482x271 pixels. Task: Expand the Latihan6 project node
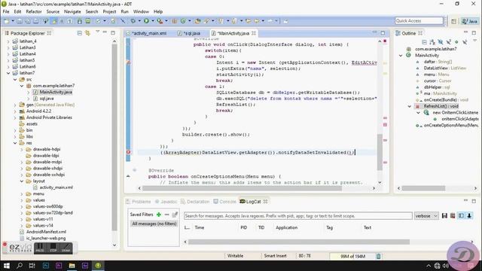click(x=8, y=66)
